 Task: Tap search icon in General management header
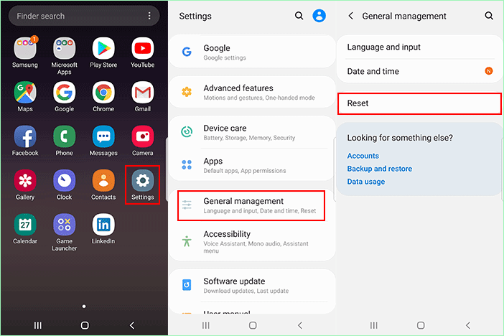point(489,16)
